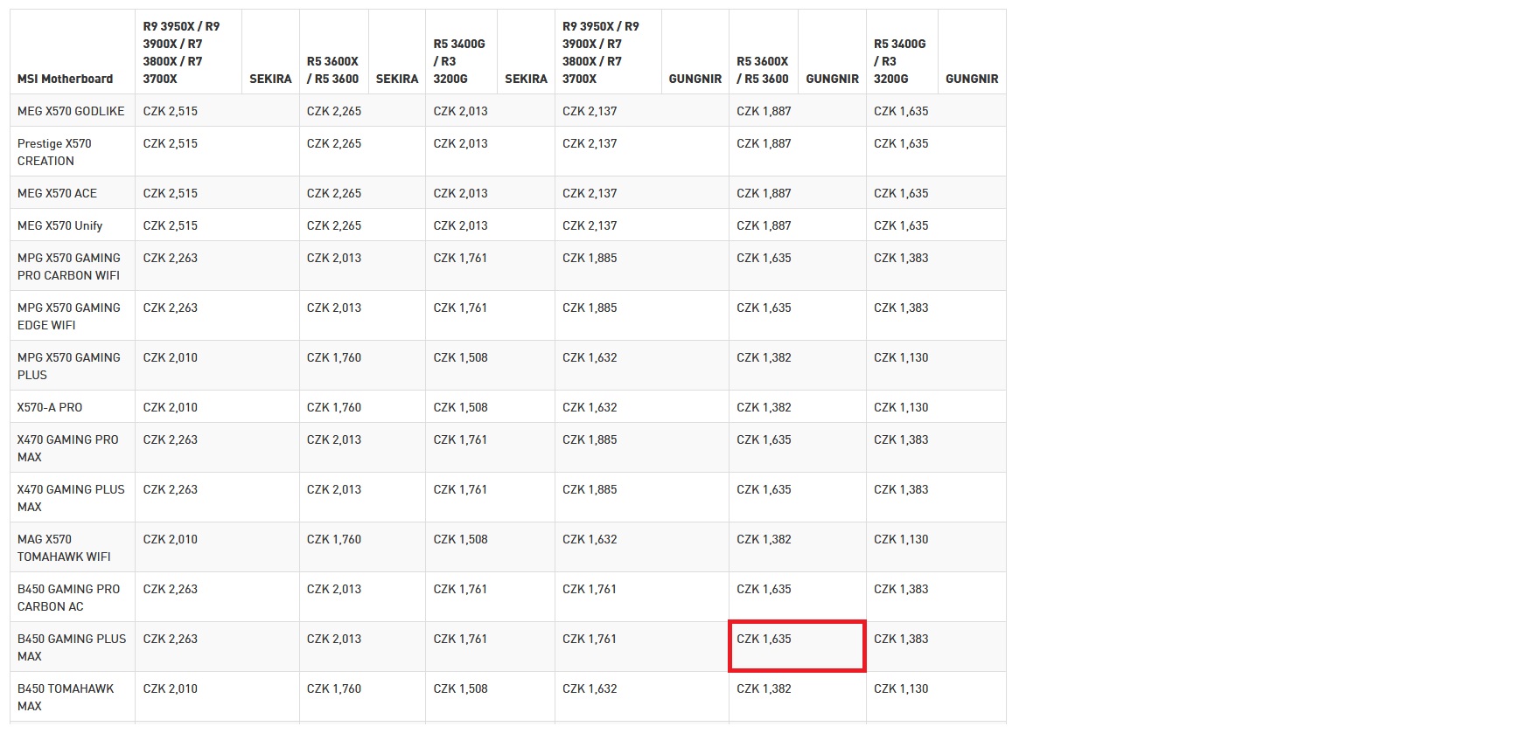
Task: Select the MEG X570 ACE row label
Action: [x=57, y=193]
